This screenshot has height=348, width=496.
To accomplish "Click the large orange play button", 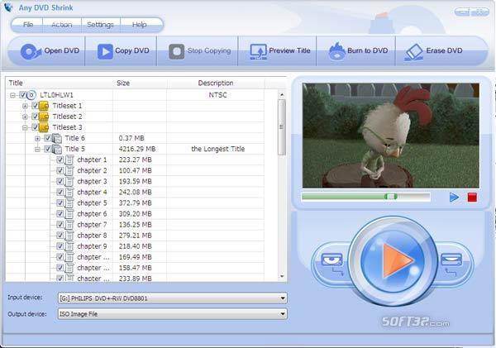I will click(x=393, y=260).
